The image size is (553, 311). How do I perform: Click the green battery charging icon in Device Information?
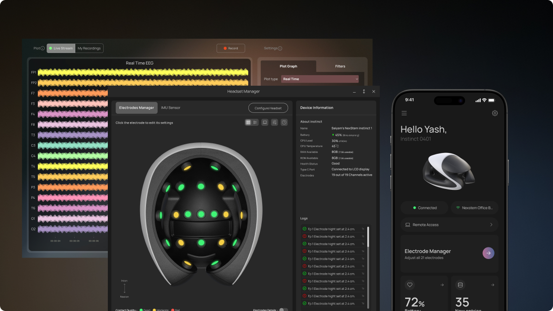coord(333,135)
